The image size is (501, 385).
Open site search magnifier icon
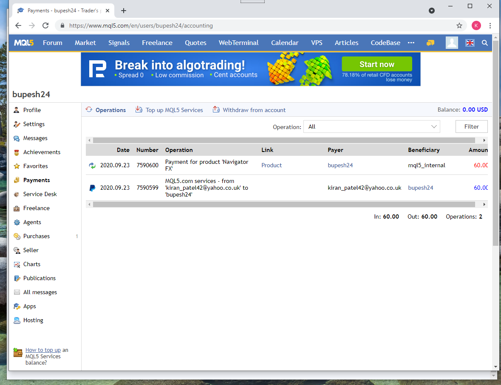(485, 43)
